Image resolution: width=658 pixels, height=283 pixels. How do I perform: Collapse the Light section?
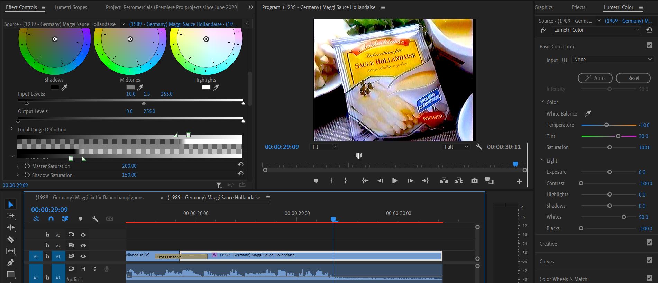[542, 160]
